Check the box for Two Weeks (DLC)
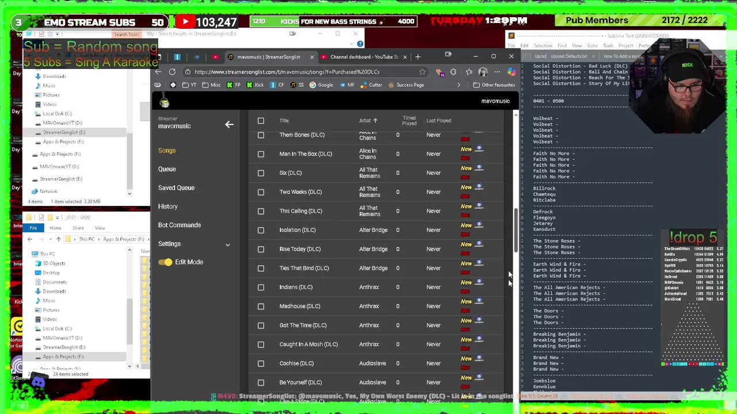Image resolution: width=737 pixels, height=414 pixels. point(261,192)
